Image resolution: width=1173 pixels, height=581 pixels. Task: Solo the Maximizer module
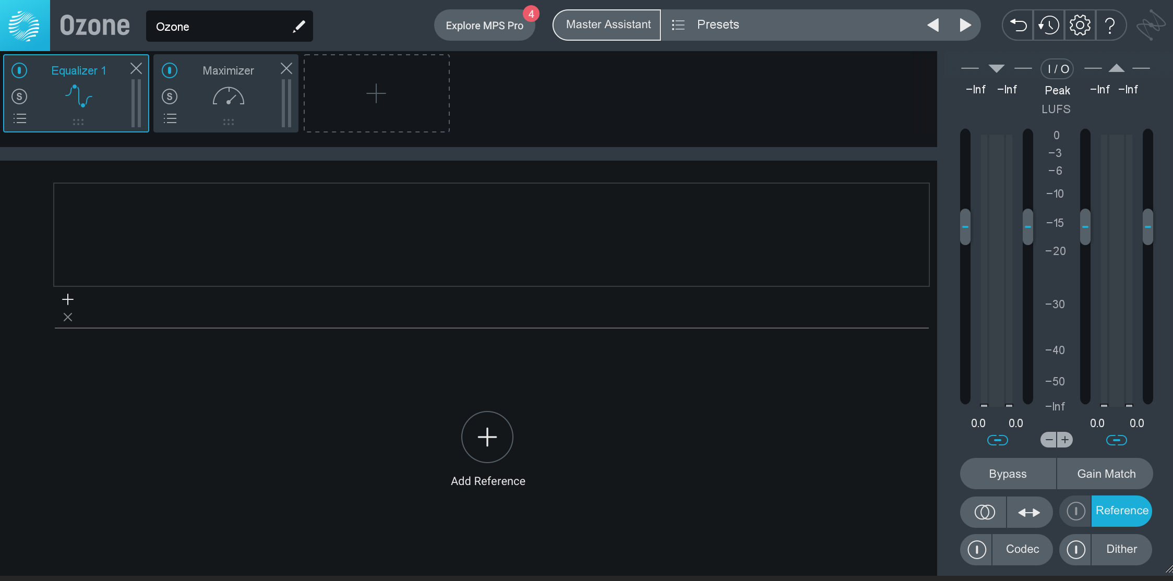(x=170, y=96)
